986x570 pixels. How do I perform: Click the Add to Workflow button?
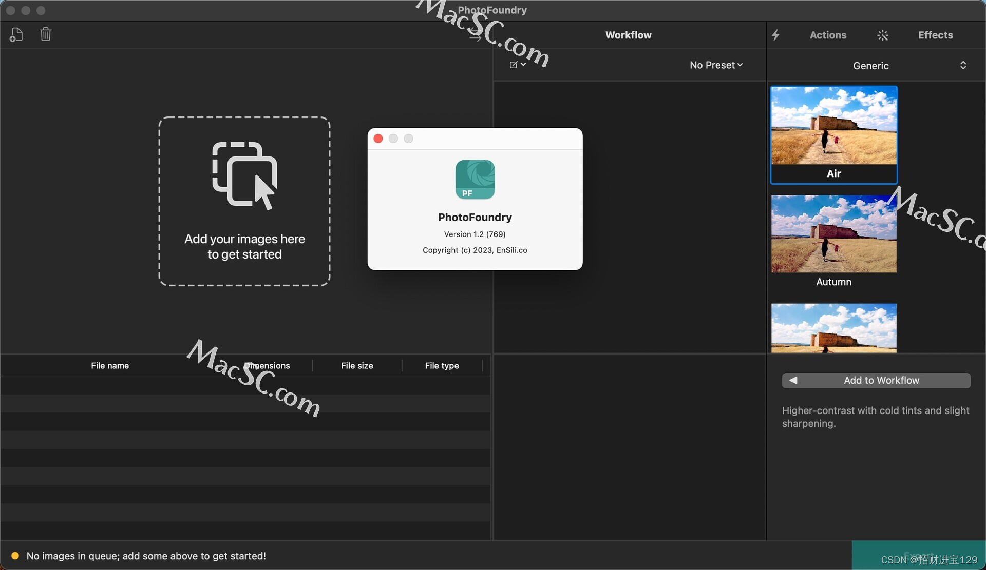click(876, 380)
